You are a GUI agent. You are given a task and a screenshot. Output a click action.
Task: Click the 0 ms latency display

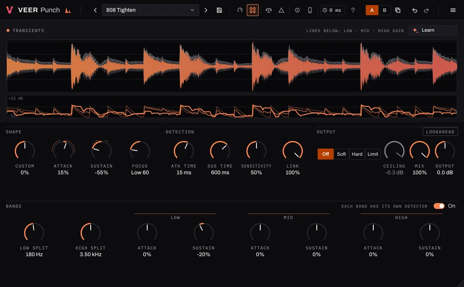tap(332, 10)
